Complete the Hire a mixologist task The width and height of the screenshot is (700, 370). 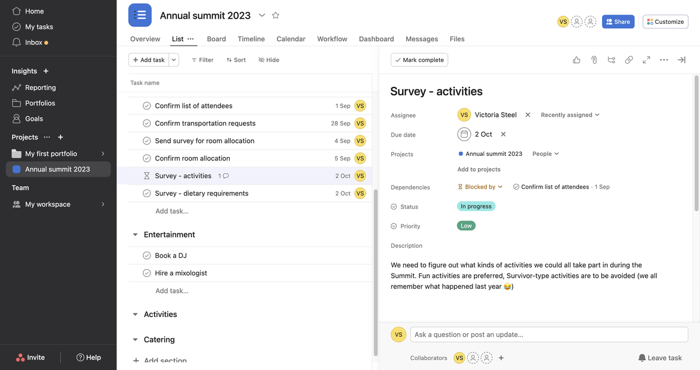tap(146, 273)
